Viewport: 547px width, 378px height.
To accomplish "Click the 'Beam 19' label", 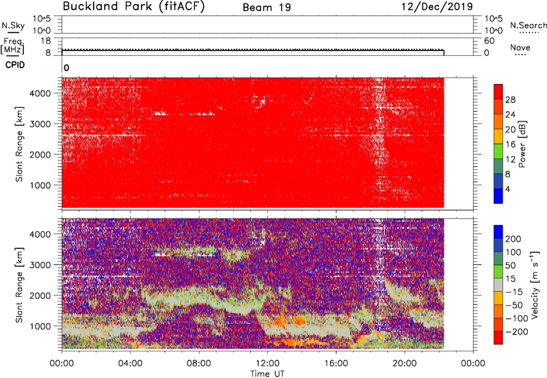I will point(267,8).
